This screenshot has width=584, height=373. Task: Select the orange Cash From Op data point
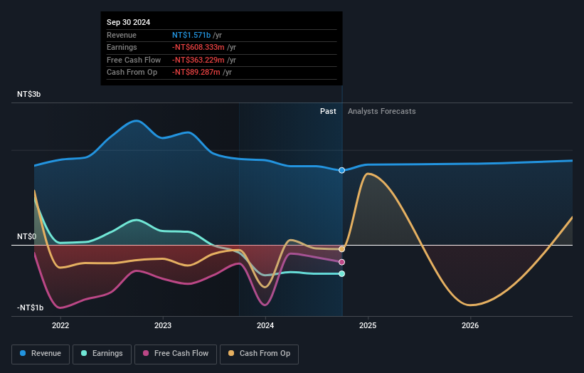pyautogui.click(x=341, y=249)
